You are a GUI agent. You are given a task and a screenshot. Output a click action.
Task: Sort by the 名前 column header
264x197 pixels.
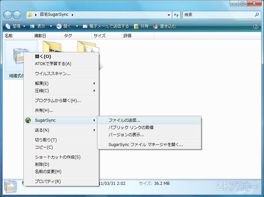coord(17,36)
